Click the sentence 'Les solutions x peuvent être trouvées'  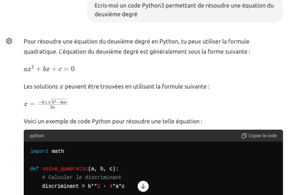pos(117,87)
